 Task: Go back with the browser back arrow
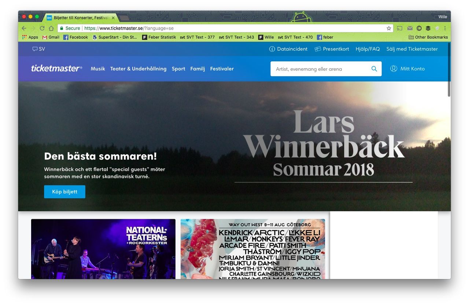(x=24, y=28)
